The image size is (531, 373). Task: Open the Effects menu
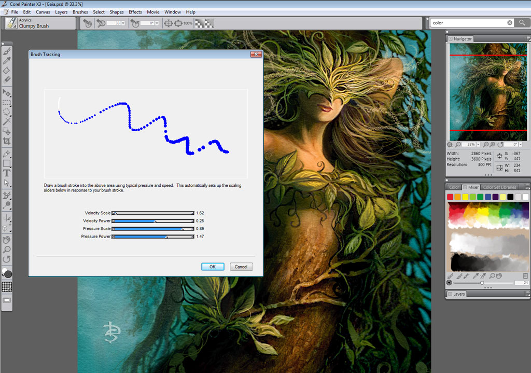(135, 12)
